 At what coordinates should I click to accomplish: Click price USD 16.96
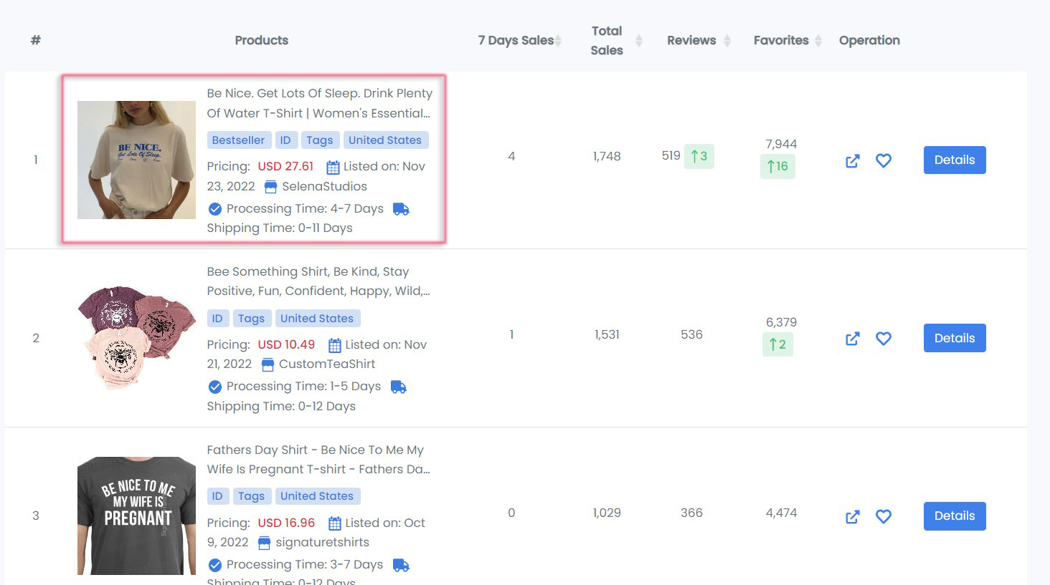click(286, 523)
